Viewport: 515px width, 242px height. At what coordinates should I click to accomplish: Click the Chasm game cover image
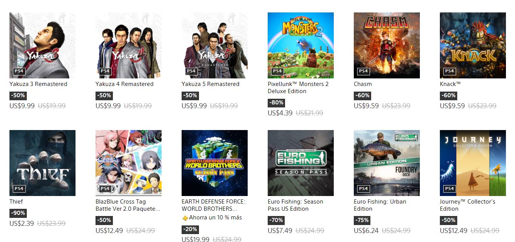coord(387,45)
